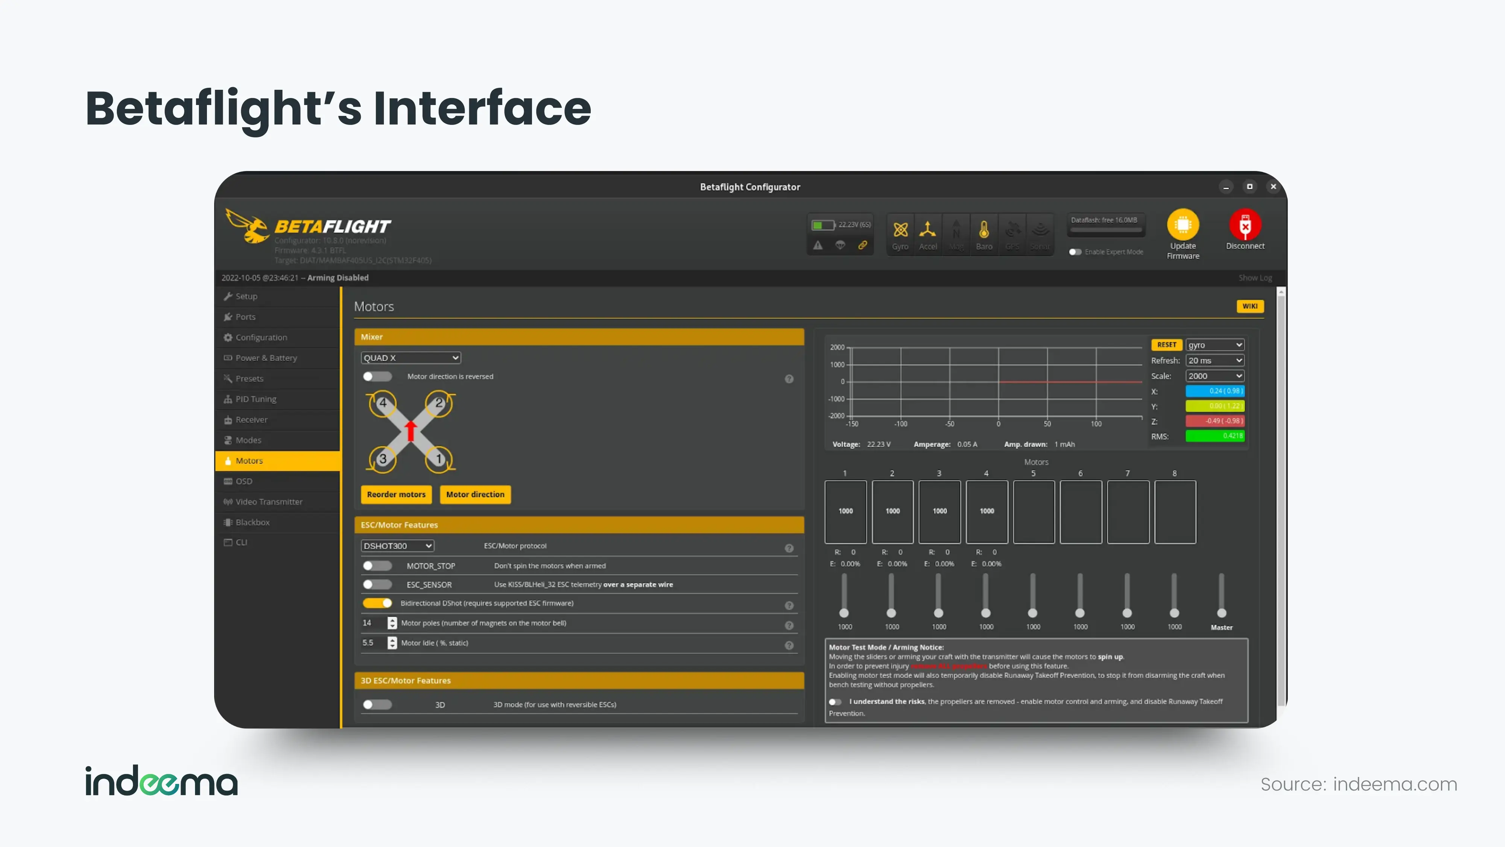The image size is (1505, 847).
Task: Click the ESC/Motor protocol help icon
Action: (789, 548)
